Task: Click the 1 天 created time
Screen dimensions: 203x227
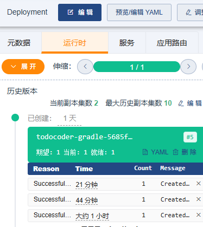Action: pos(69,119)
